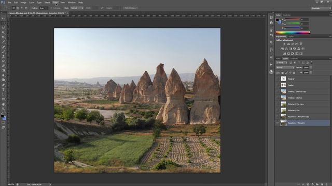Add a Levels adjustment
Screen dimensions: 332x186
click(288, 44)
